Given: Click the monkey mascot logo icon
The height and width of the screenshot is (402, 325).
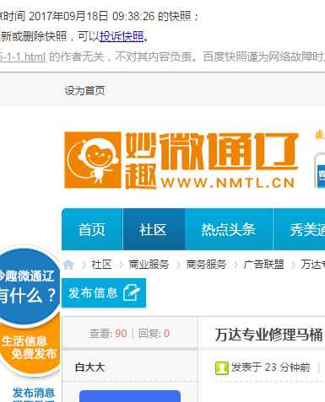Looking at the screenshot, I should tap(93, 160).
